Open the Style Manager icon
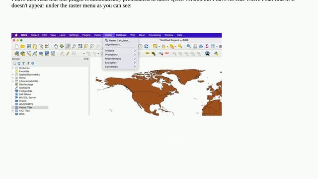 [47, 46]
